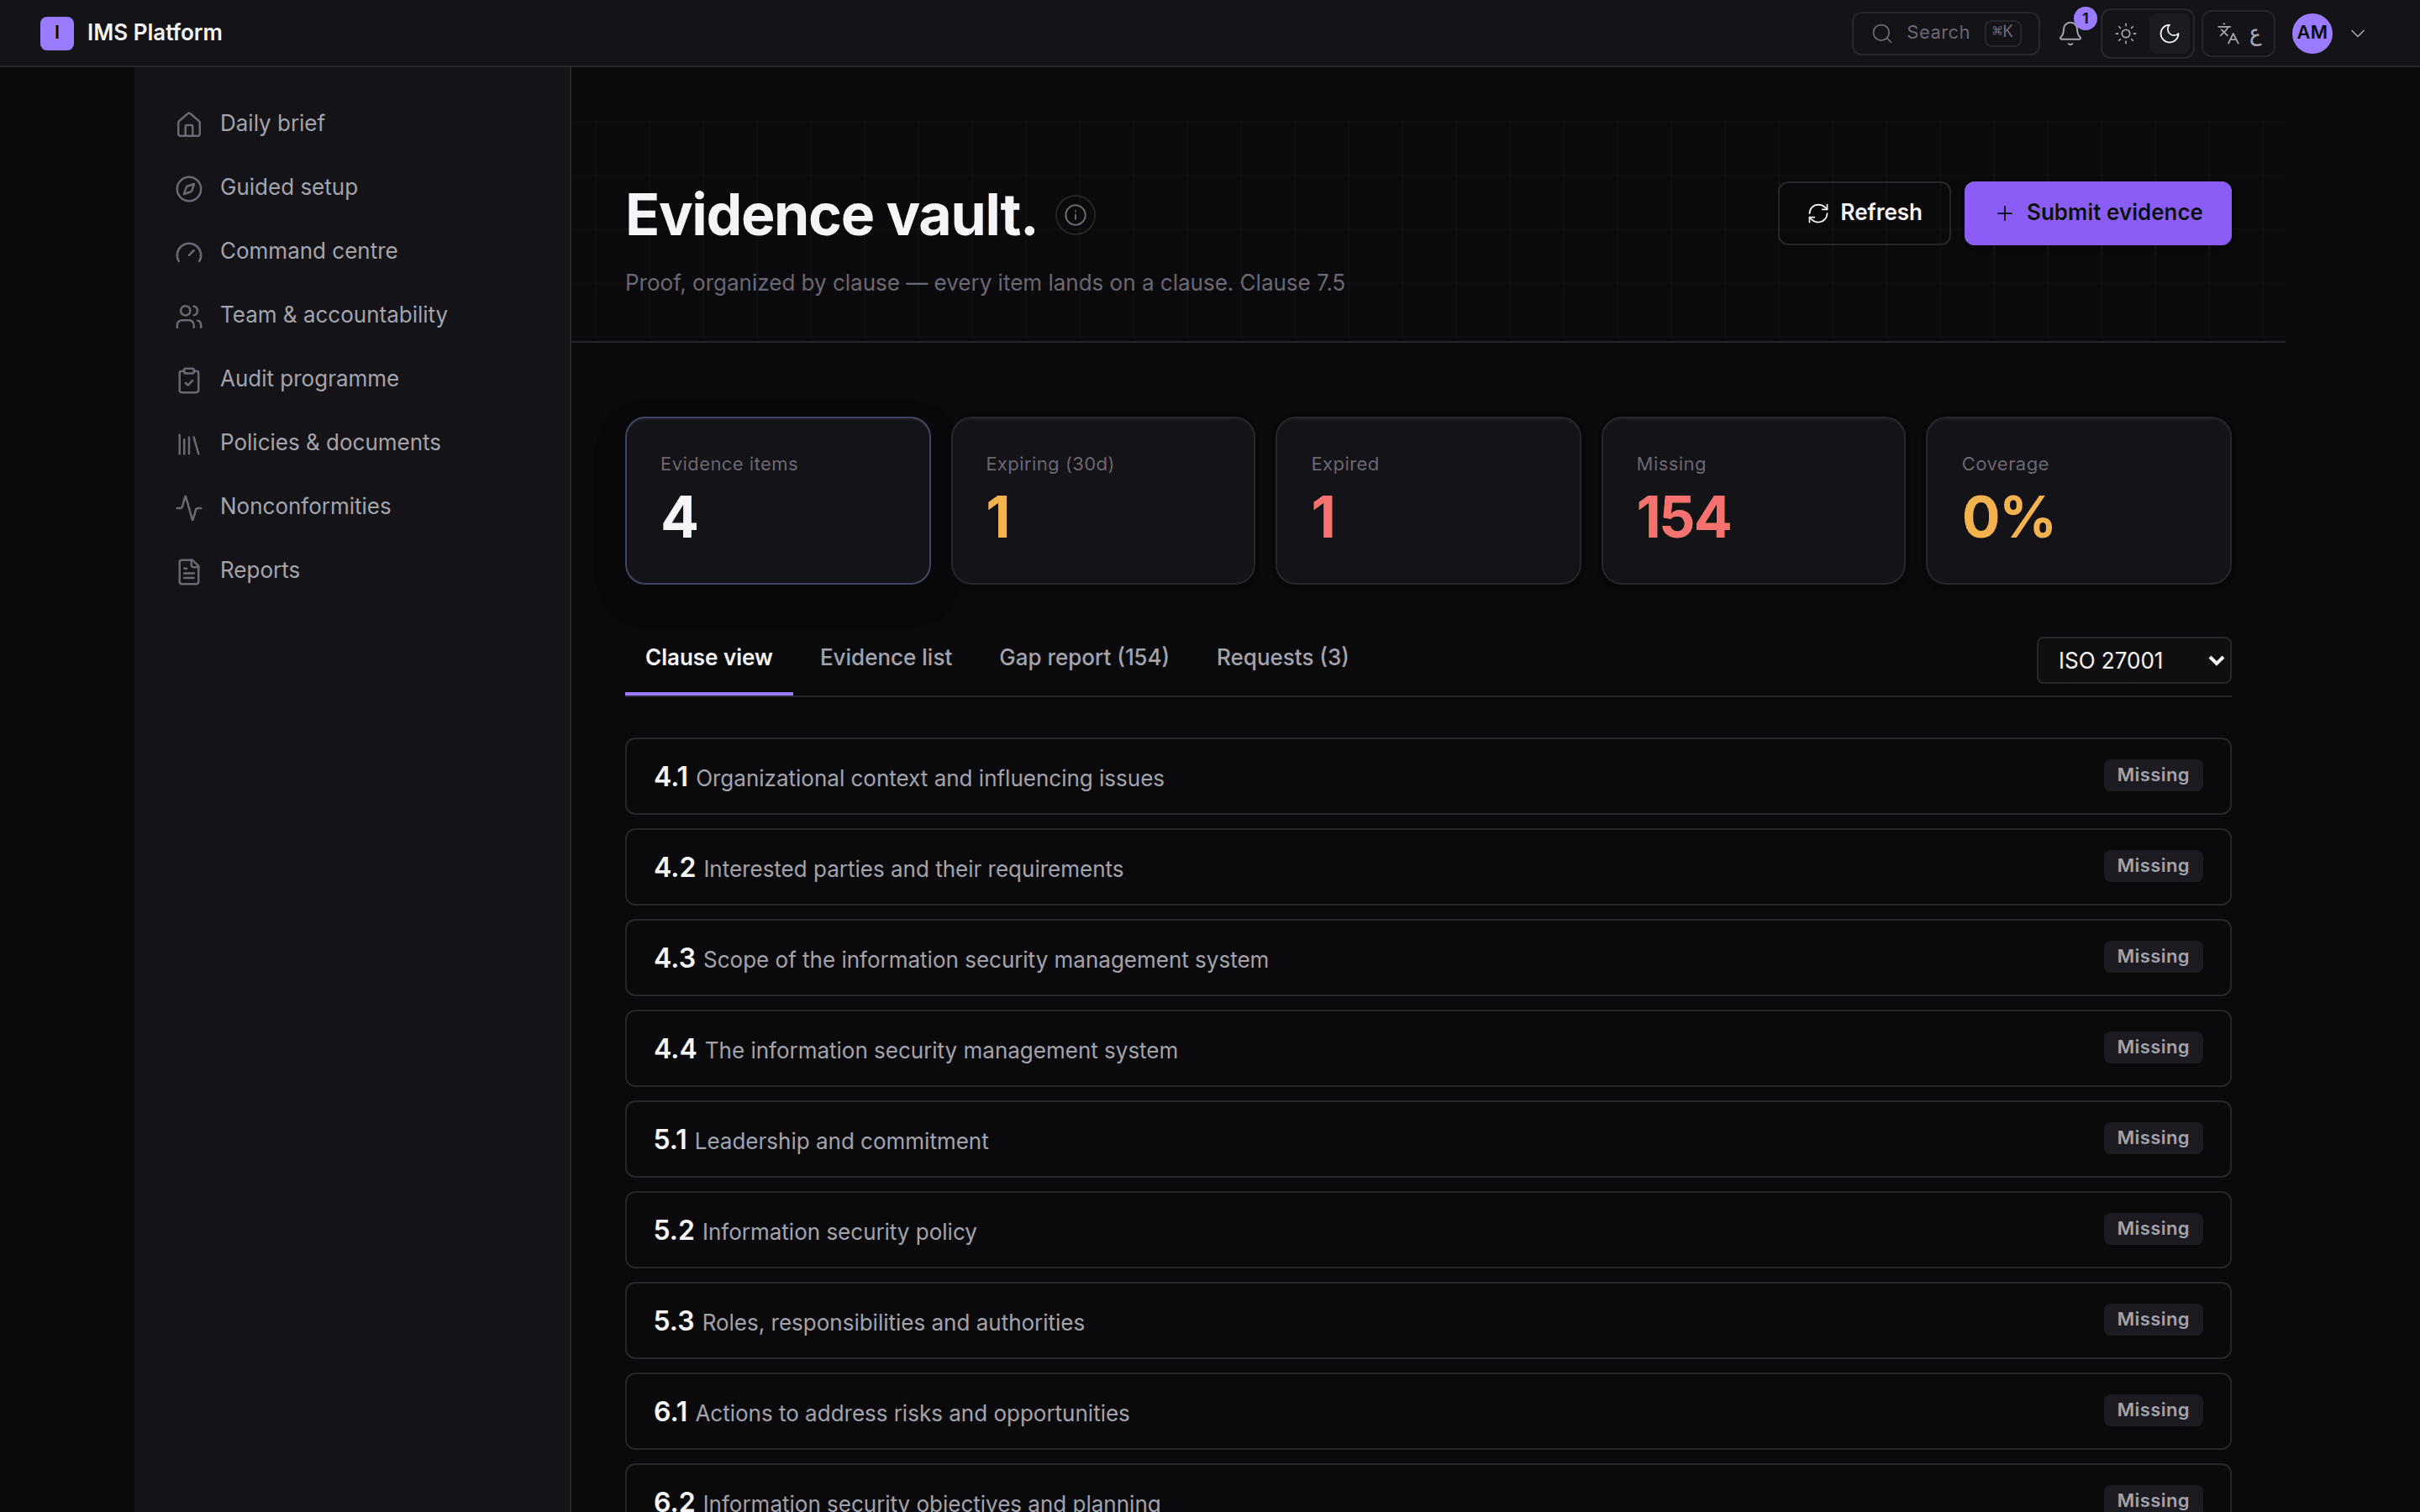
Task: Click the Daily brief home icon
Action: (189, 124)
